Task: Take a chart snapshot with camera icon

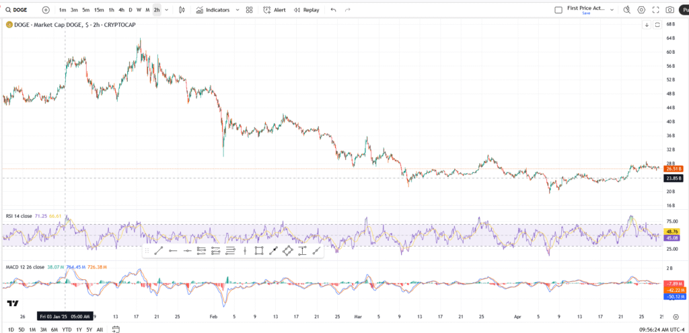Action: [669, 10]
